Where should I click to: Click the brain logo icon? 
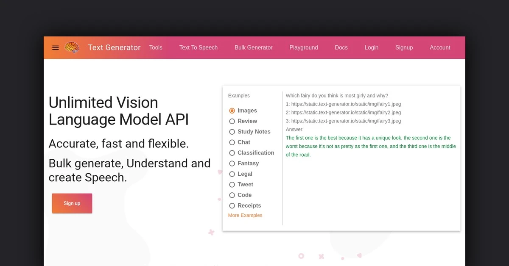72,48
